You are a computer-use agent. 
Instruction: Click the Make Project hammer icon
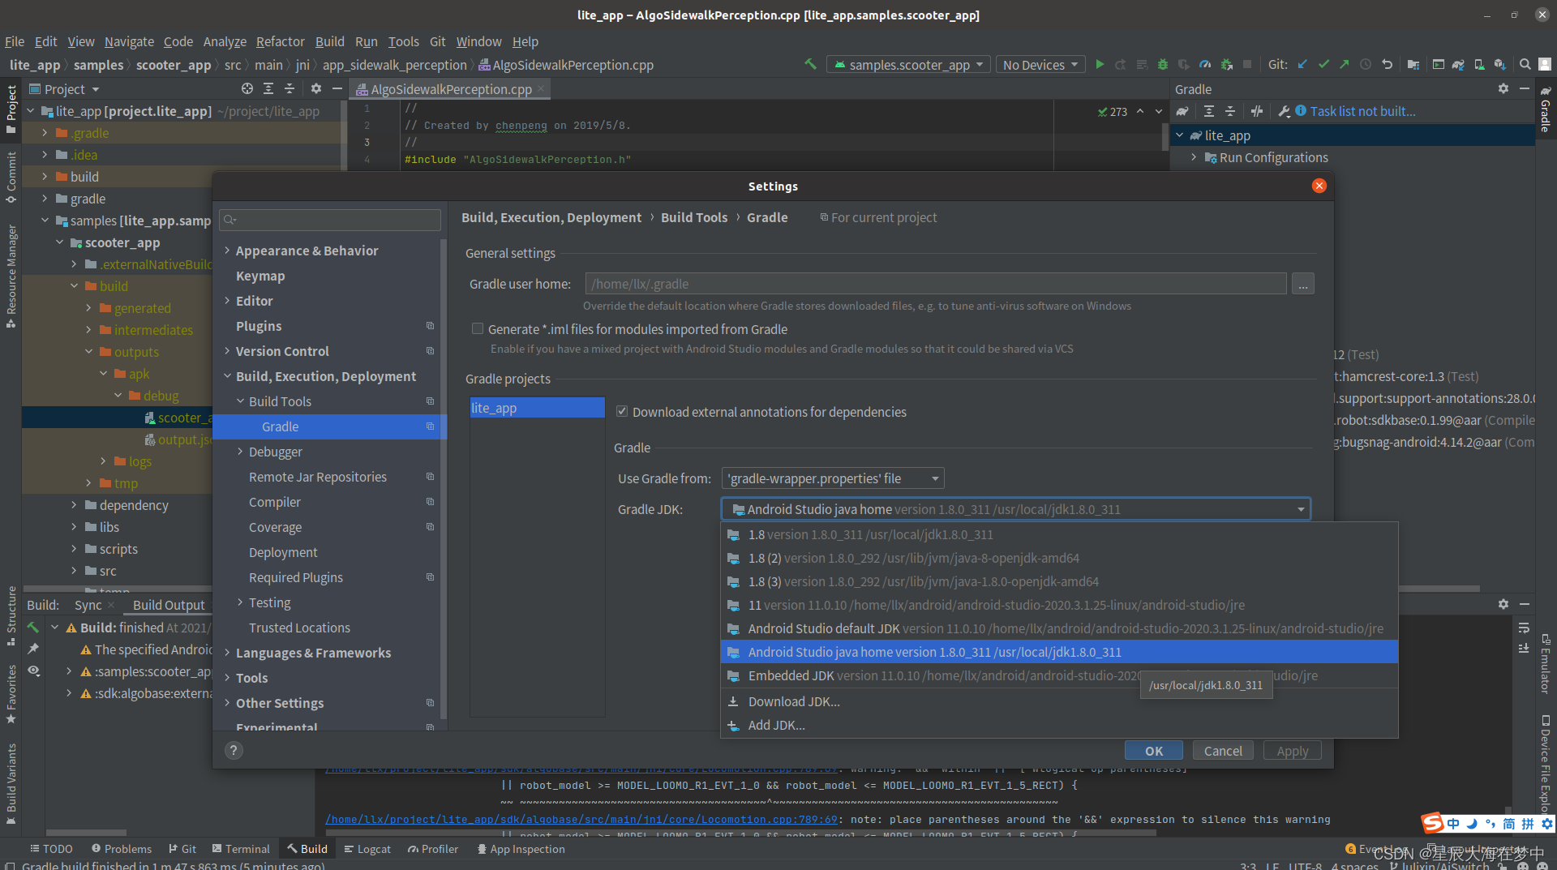810,64
